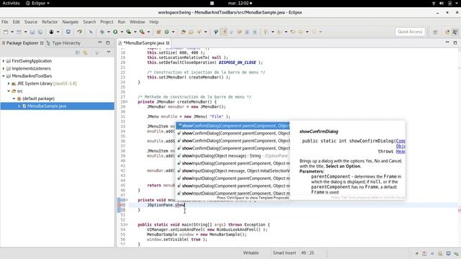Click the New Java Class icon
Viewport: 461px width, 259px height.
167,32
